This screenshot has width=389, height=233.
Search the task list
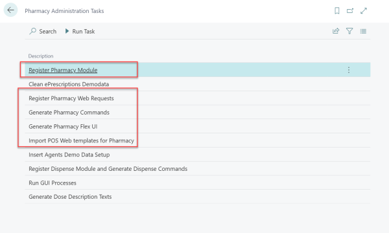pyautogui.click(x=43, y=32)
